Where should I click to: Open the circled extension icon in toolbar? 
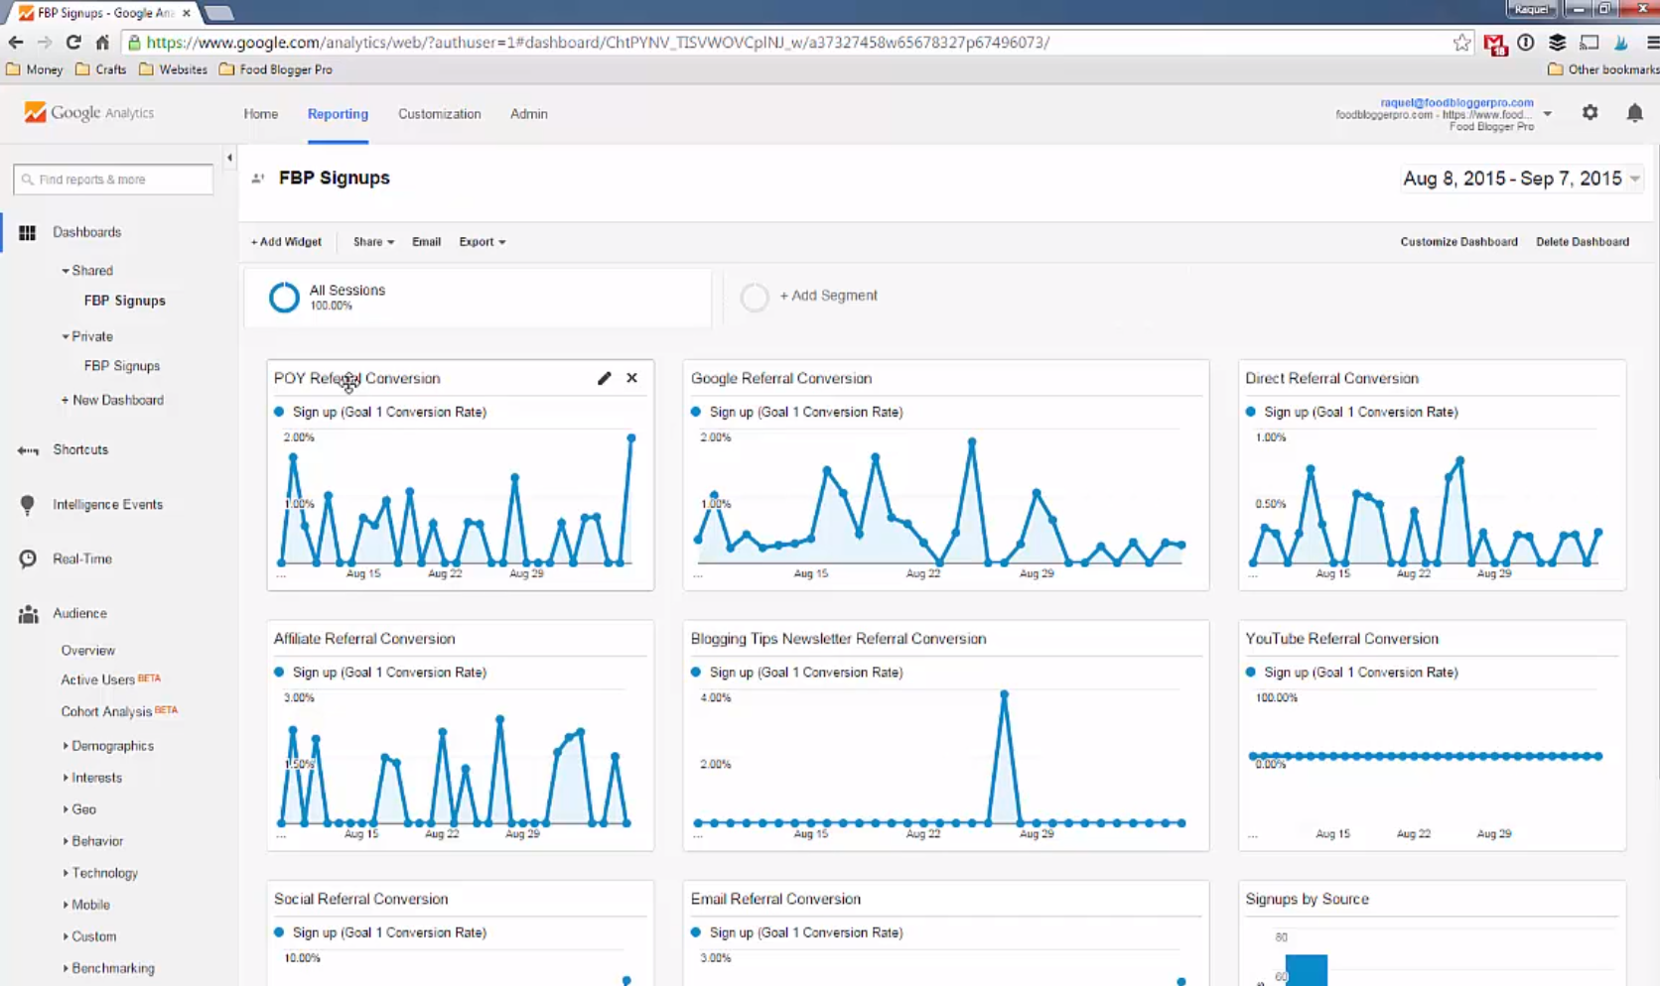coord(1526,43)
